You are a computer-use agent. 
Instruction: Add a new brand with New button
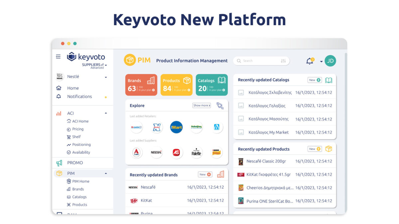click(x=205, y=175)
